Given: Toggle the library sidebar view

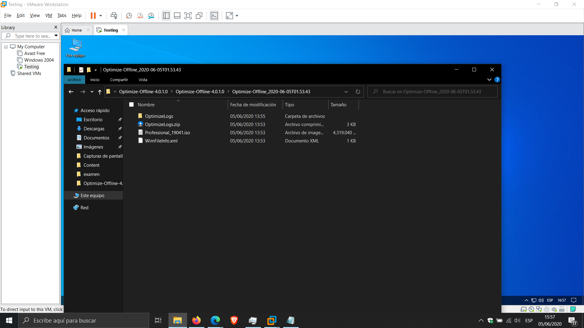Looking at the screenshot, I should 166,15.
